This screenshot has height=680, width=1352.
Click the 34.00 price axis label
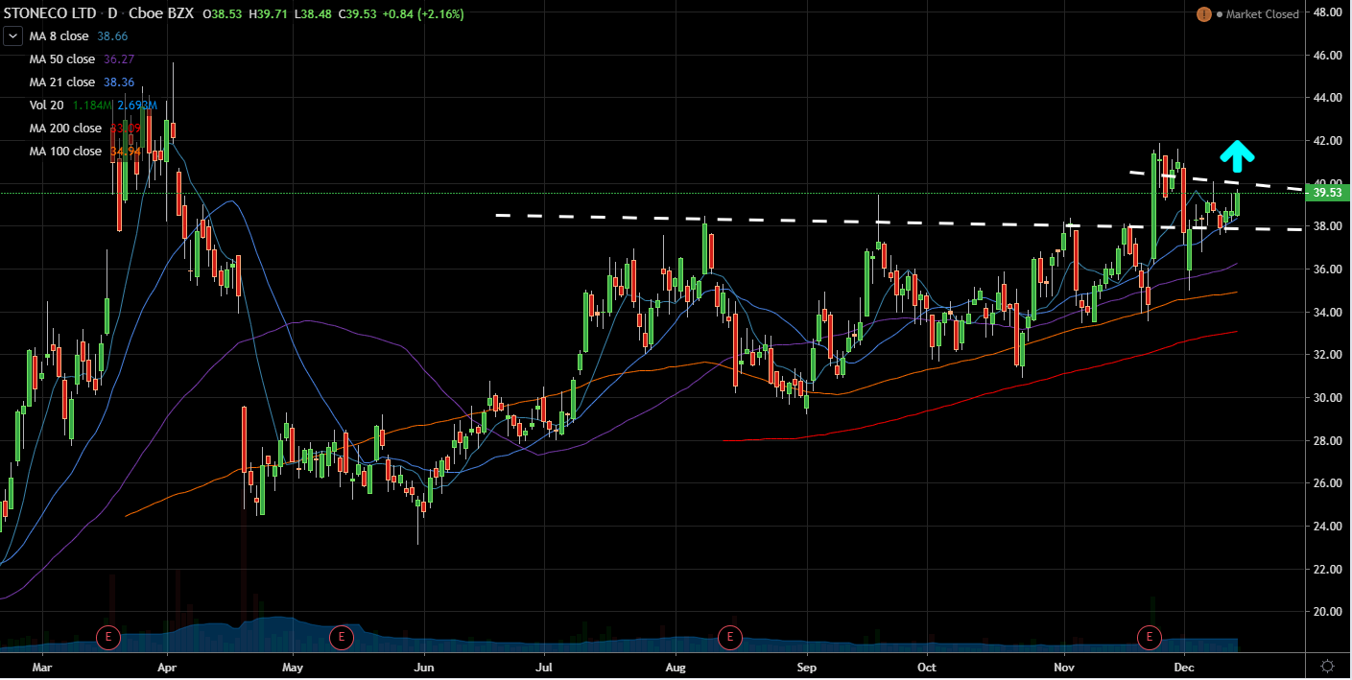[1326, 313]
